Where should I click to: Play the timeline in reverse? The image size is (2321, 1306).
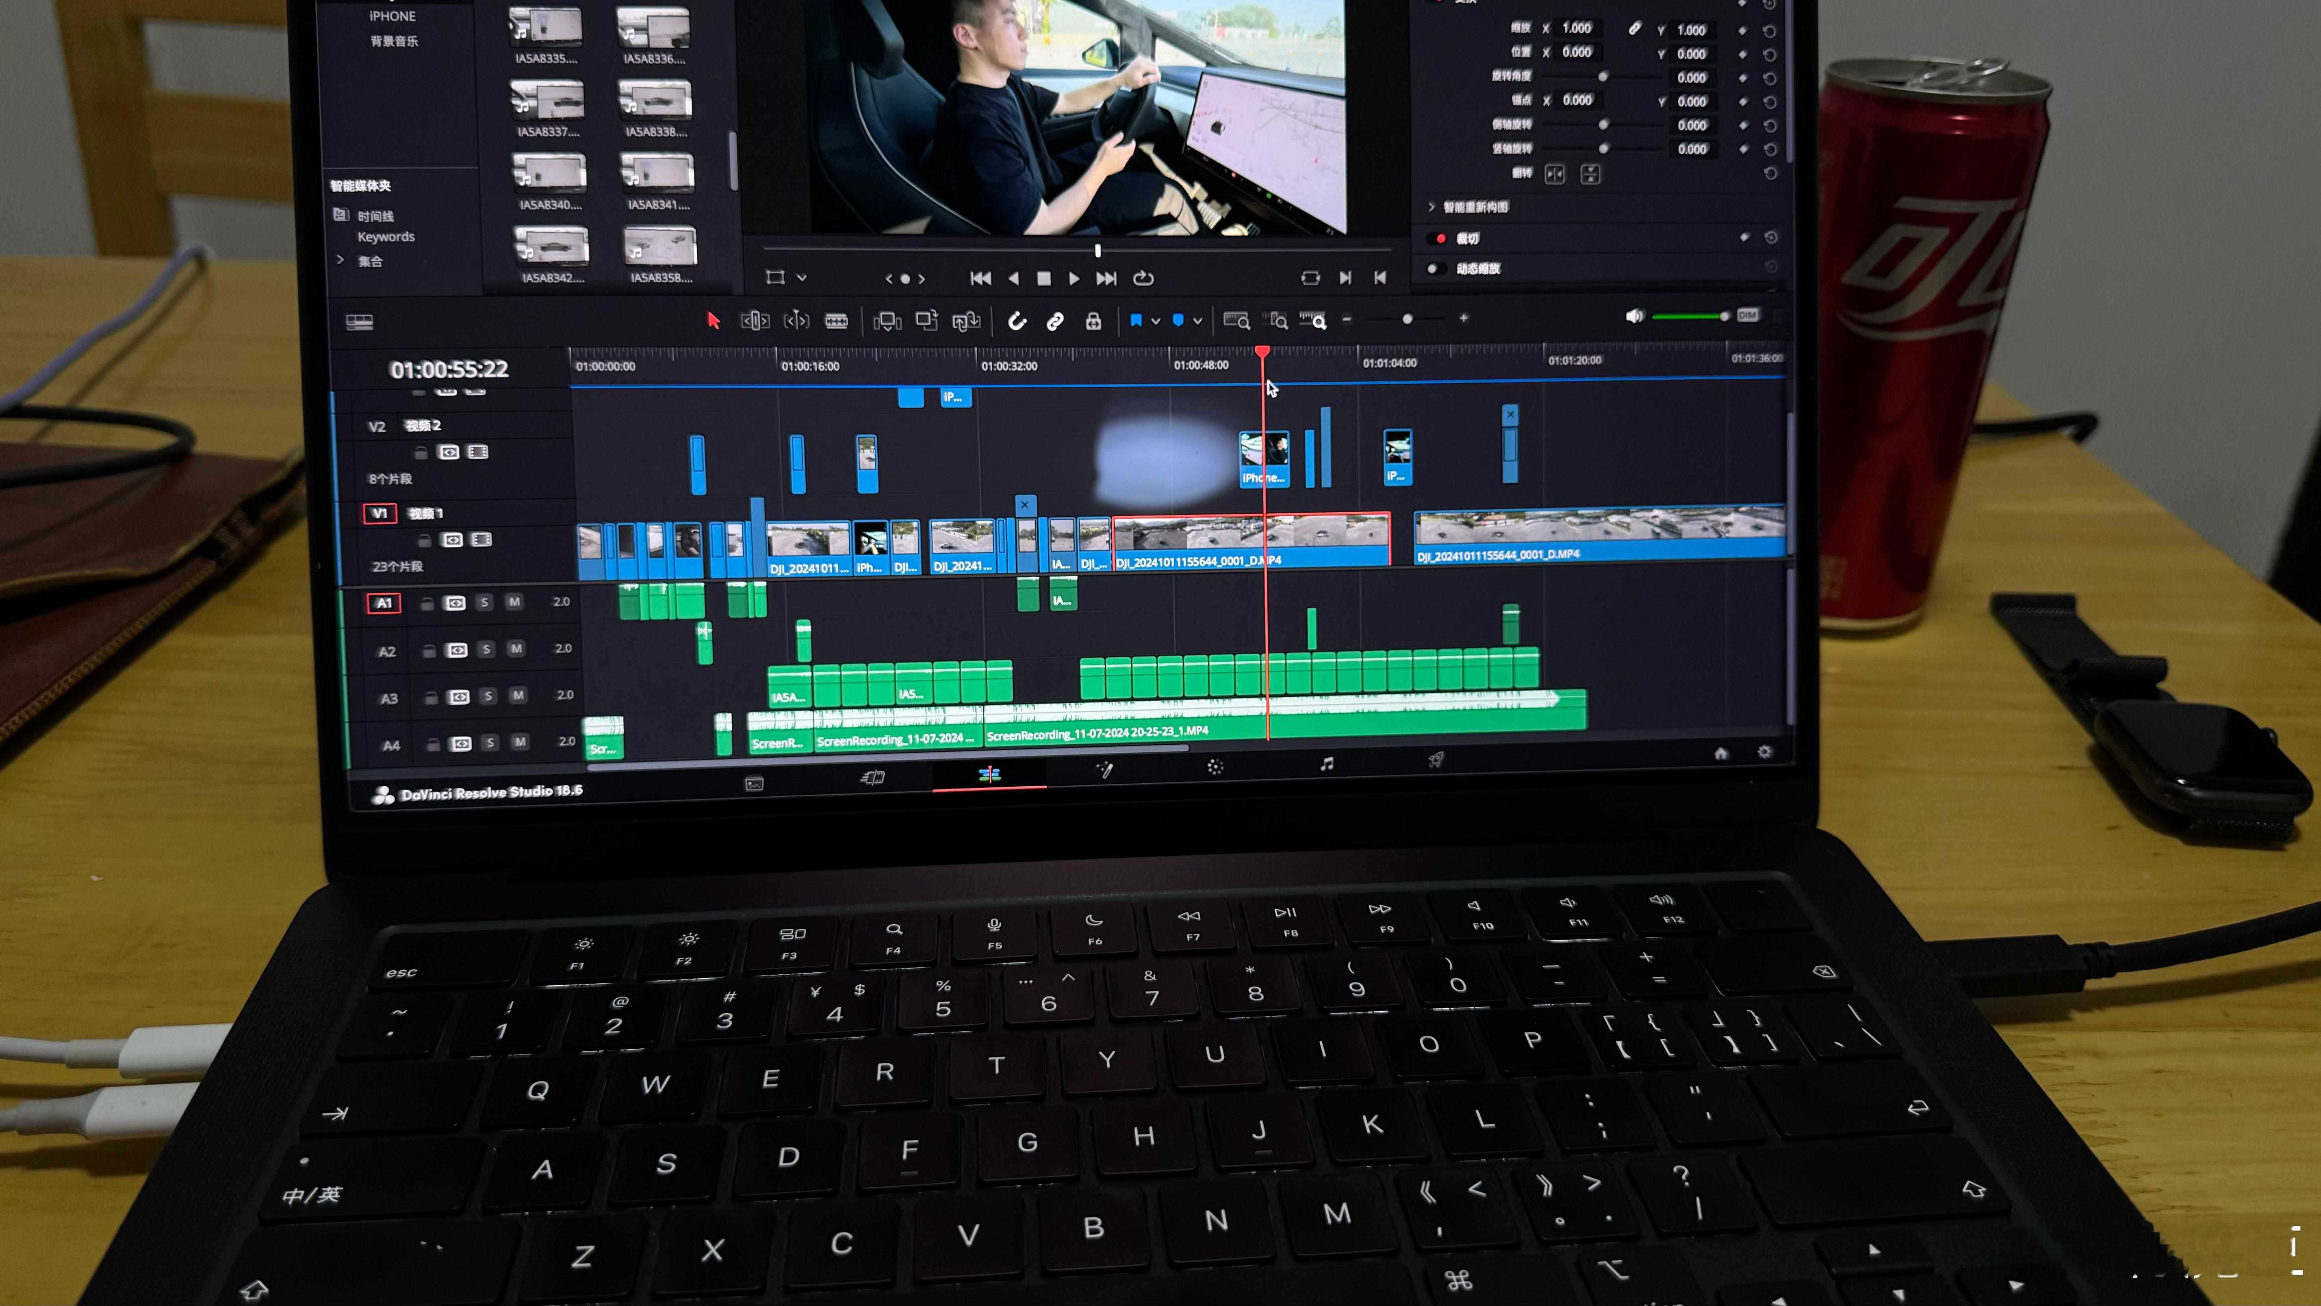tap(1014, 278)
